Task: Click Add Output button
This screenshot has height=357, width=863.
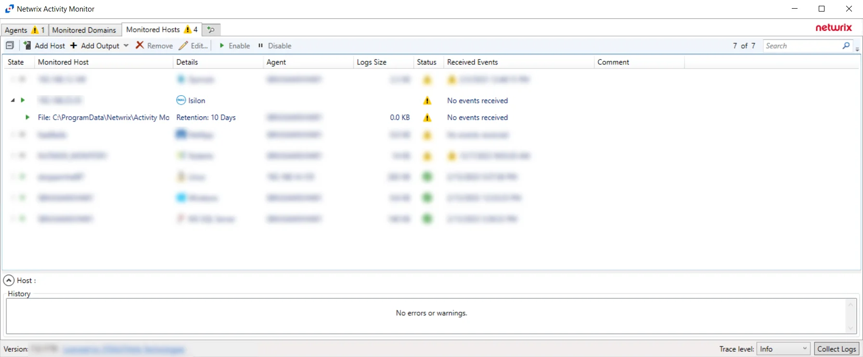Action: coord(95,46)
